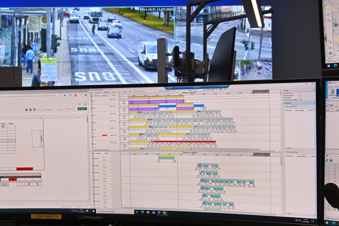
Task: Click the Netzpunkt column header
Action: [x=289, y=156]
